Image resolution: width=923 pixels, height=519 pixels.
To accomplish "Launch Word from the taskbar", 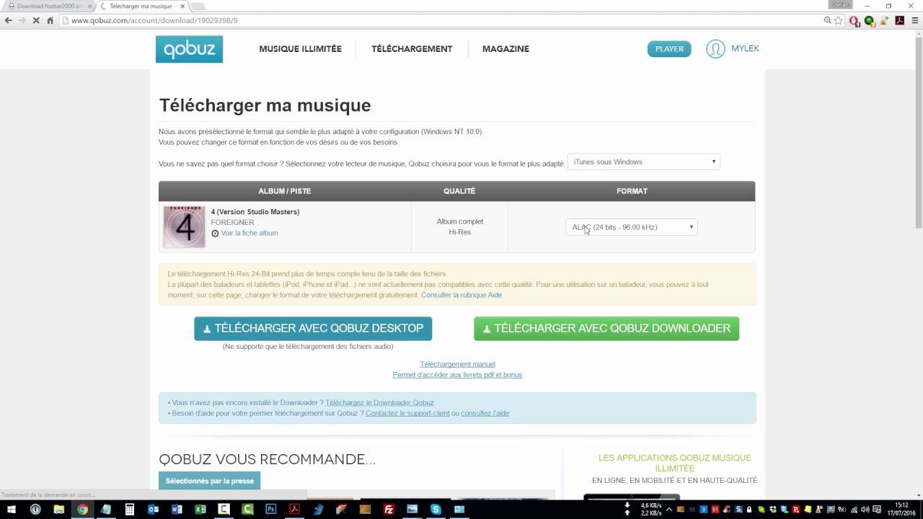I will tap(177, 509).
